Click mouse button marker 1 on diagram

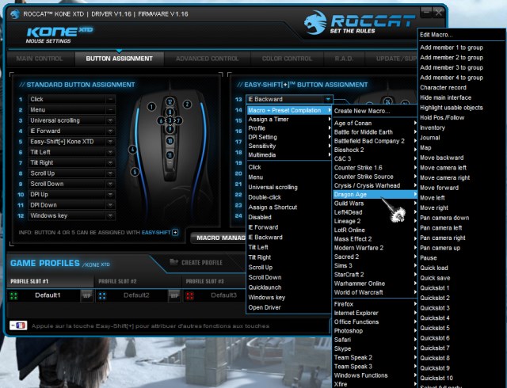point(151,106)
